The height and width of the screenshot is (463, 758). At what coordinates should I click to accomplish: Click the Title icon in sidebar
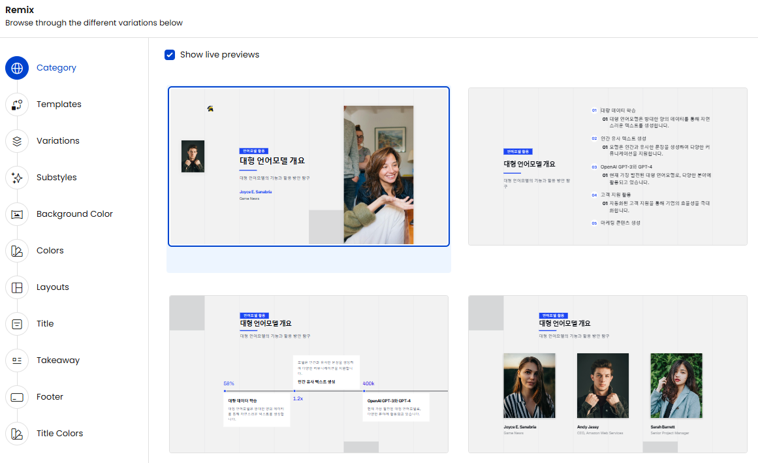(17, 324)
